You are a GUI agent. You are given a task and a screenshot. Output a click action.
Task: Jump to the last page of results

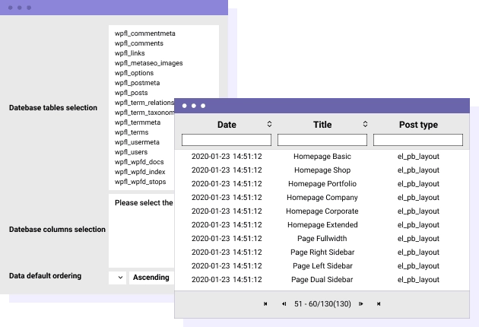[379, 303]
